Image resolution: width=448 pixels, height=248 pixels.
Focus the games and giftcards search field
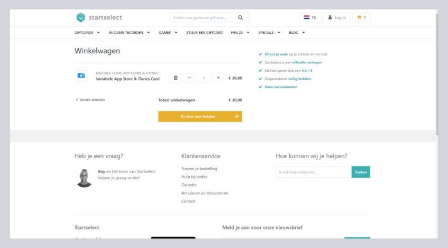(200, 17)
